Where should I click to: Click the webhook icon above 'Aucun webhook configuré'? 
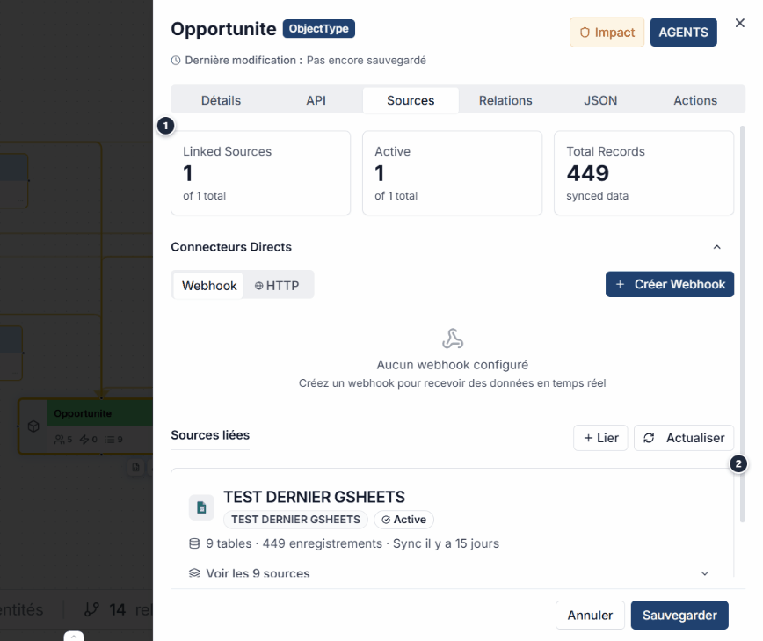[x=452, y=339]
